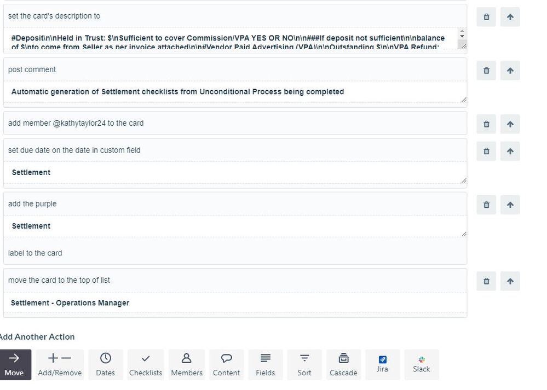Edit the 'Automatic generation of Settlement checklists' comment

pyautogui.click(x=235, y=92)
